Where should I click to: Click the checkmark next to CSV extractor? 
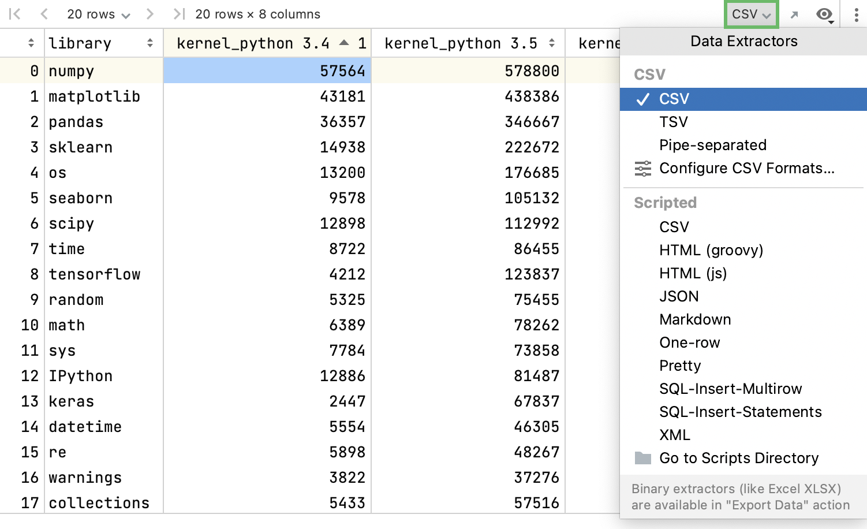pyautogui.click(x=642, y=99)
